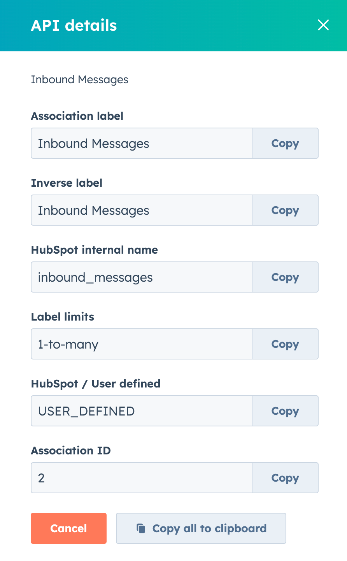This screenshot has width=347, height=561.
Task: Copy all API details to clipboard
Action: [x=201, y=528]
